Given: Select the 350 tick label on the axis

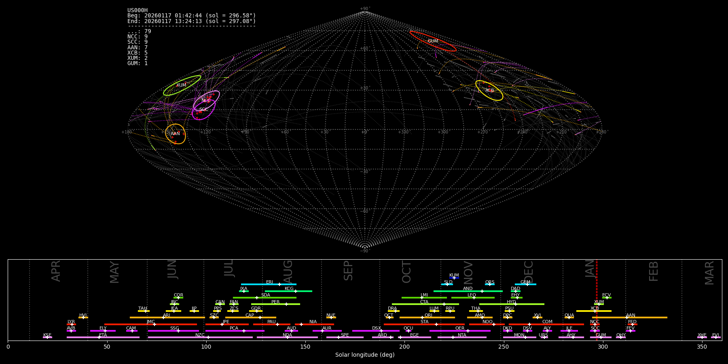Looking at the screenshot, I should coord(702,347).
